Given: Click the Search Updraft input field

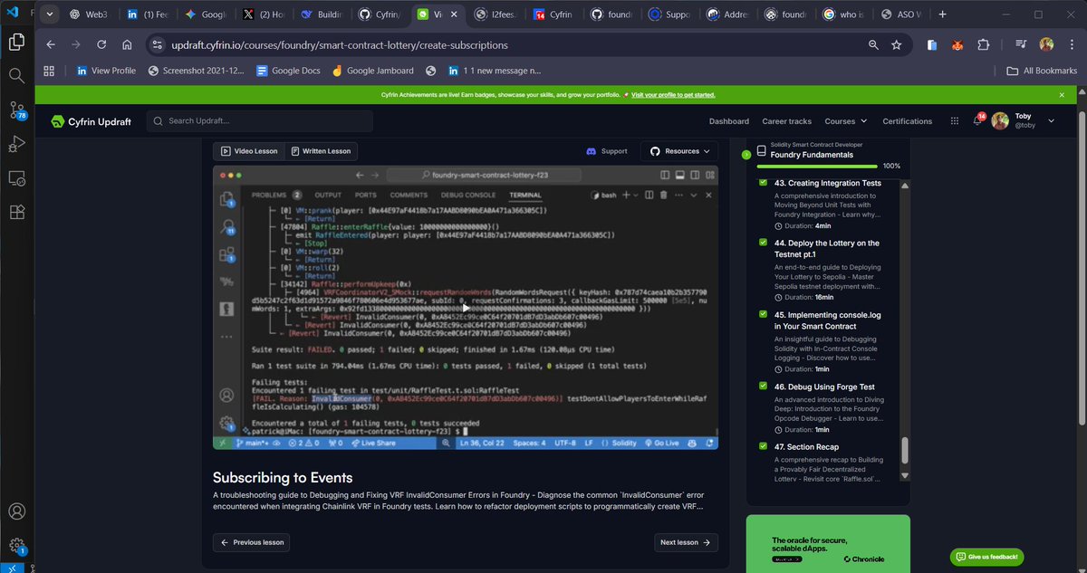Looking at the screenshot, I should pyautogui.click(x=260, y=121).
